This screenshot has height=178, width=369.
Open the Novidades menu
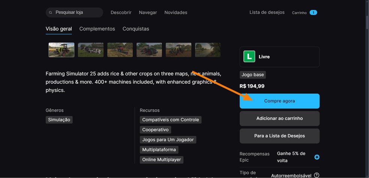176,12
